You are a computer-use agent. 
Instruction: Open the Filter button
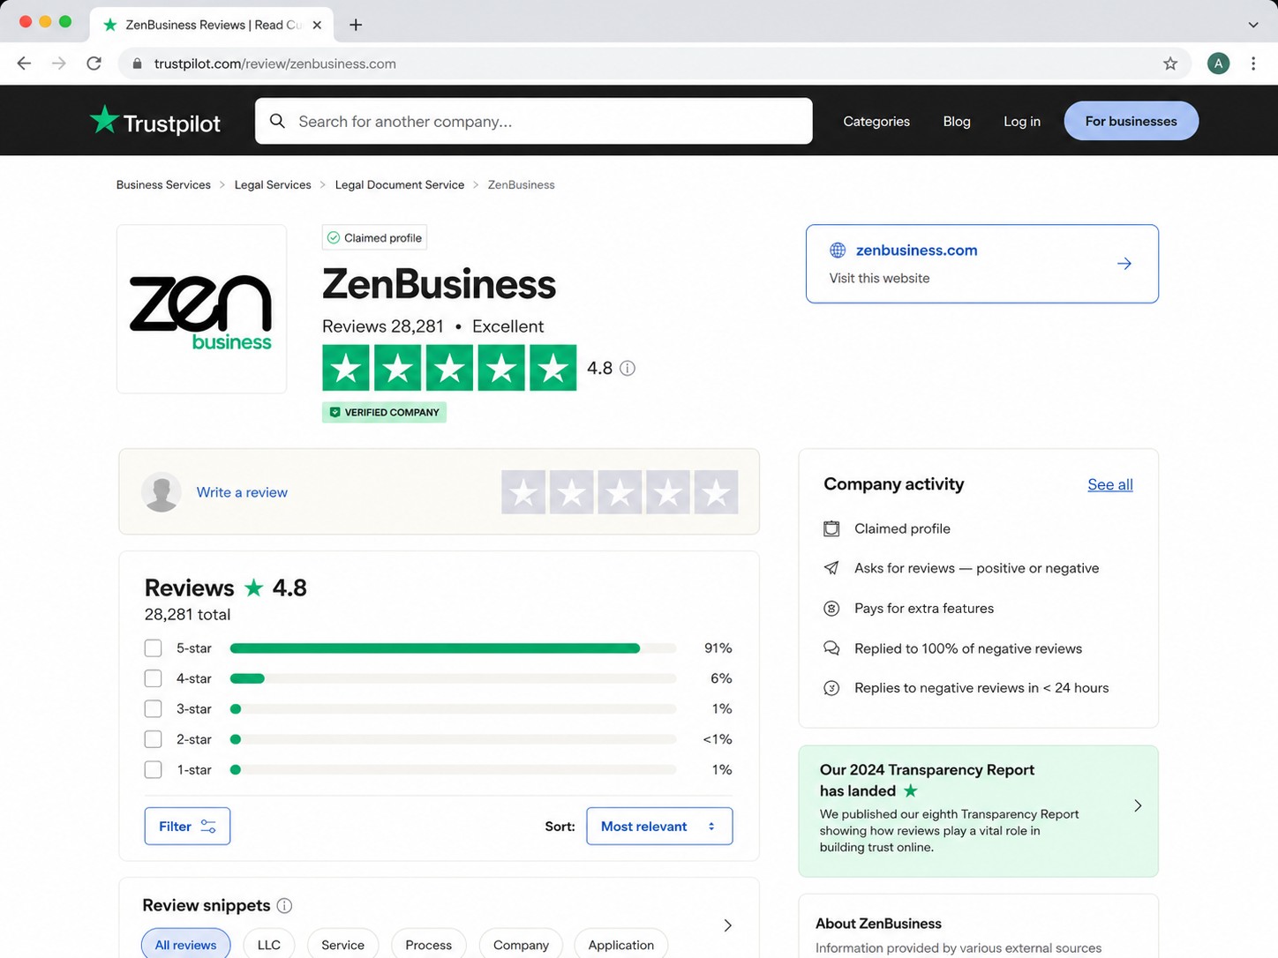(187, 827)
